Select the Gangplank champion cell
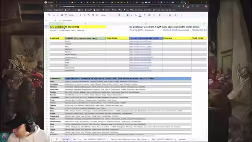This screenshot has height=142, width=252. click(x=57, y=116)
